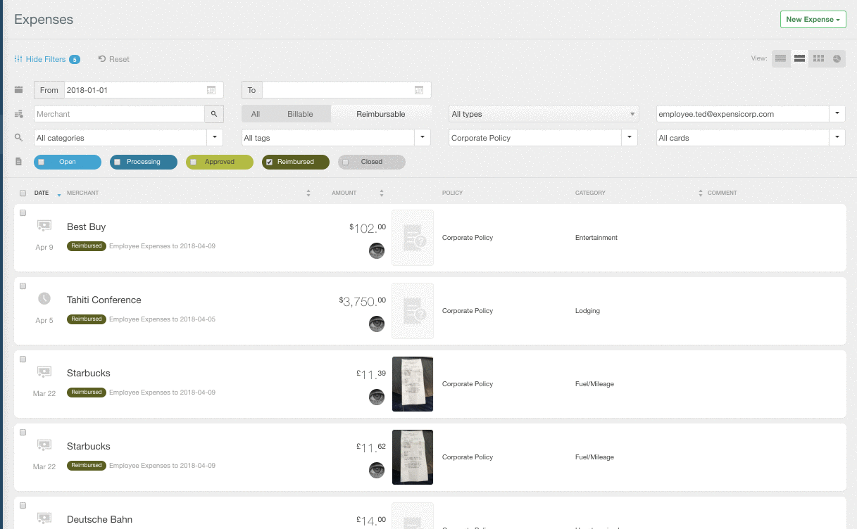Click the missing receipt placeholder for Tahiti Conference

click(413, 311)
